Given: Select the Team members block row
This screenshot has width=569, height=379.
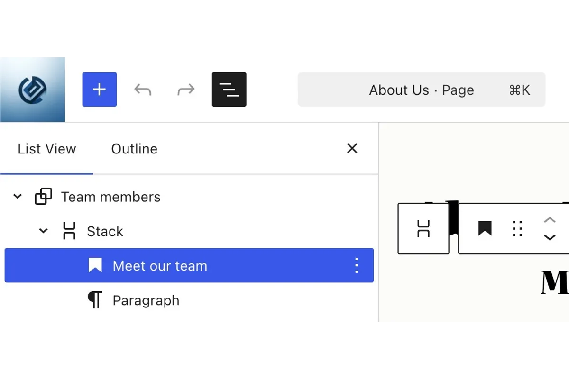Looking at the screenshot, I should pos(189,197).
